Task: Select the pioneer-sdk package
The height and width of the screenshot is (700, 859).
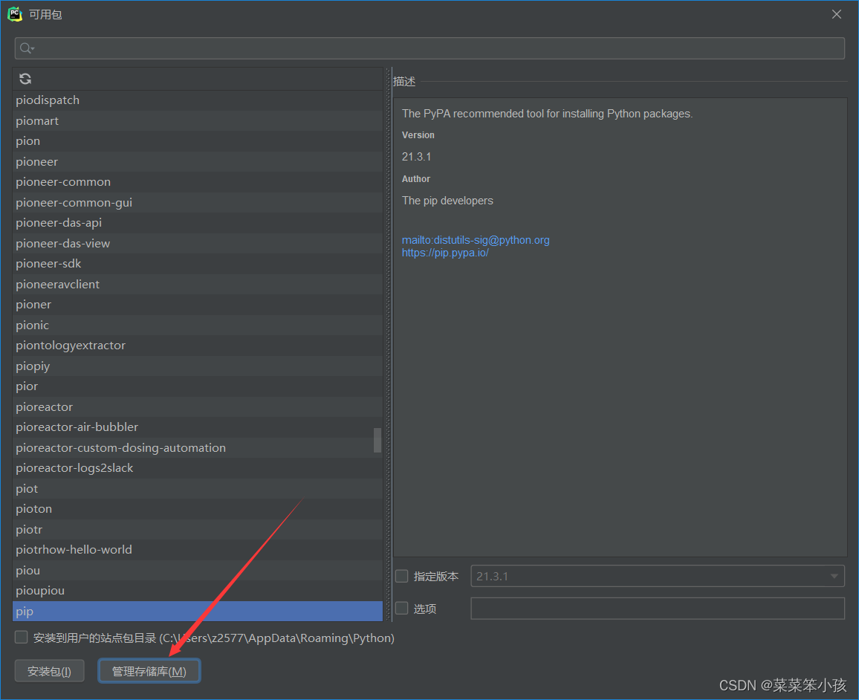Action: click(x=197, y=264)
